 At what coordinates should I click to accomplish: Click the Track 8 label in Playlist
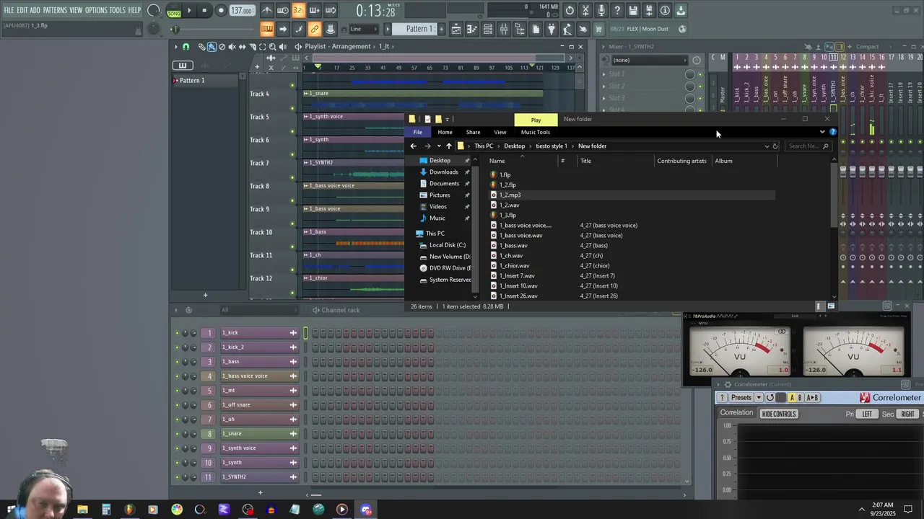coord(260,186)
